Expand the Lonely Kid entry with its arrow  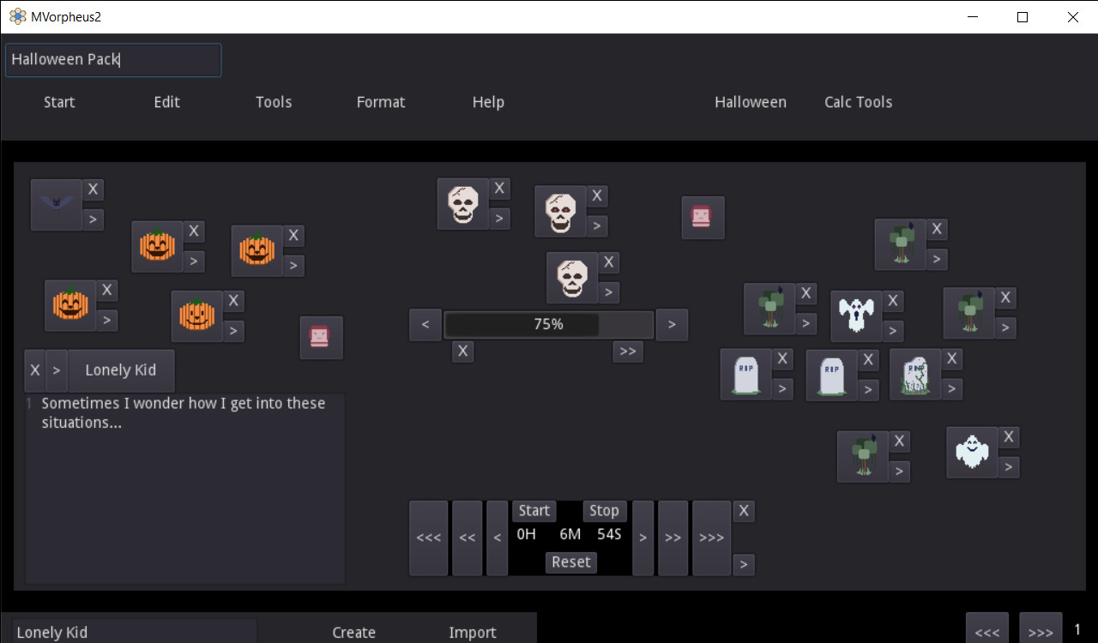57,370
